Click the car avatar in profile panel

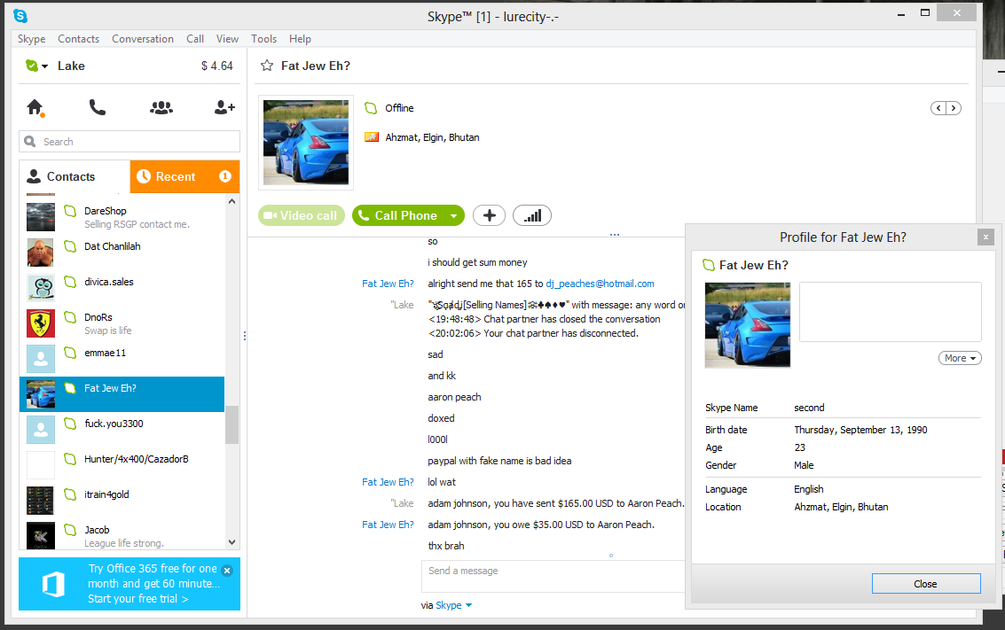coord(748,325)
